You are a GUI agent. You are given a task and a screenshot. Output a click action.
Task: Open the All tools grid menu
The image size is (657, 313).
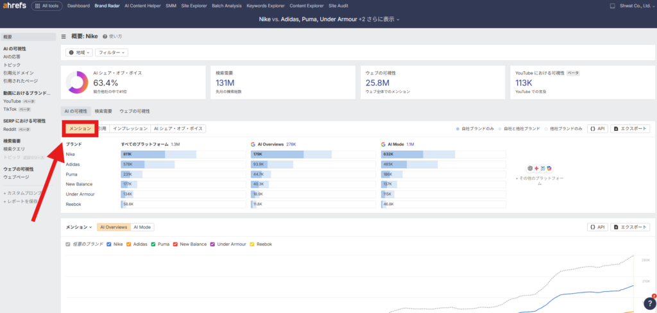tap(47, 6)
